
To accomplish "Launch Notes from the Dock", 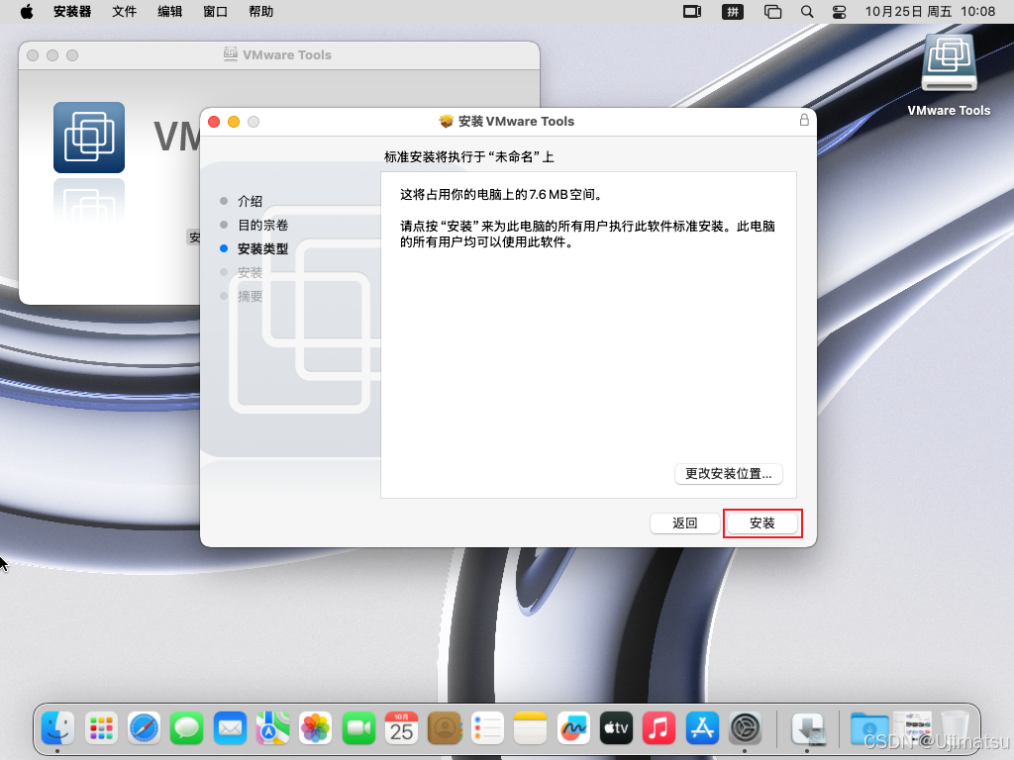I will click(531, 728).
